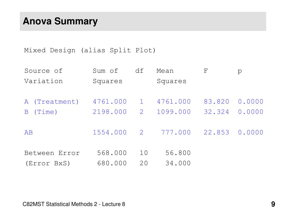Select F value '32.324'

[216, 112]
